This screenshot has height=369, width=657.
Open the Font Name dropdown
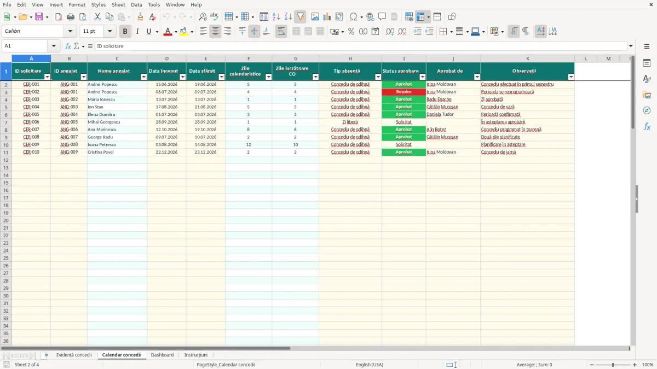(x=70, y=32)
